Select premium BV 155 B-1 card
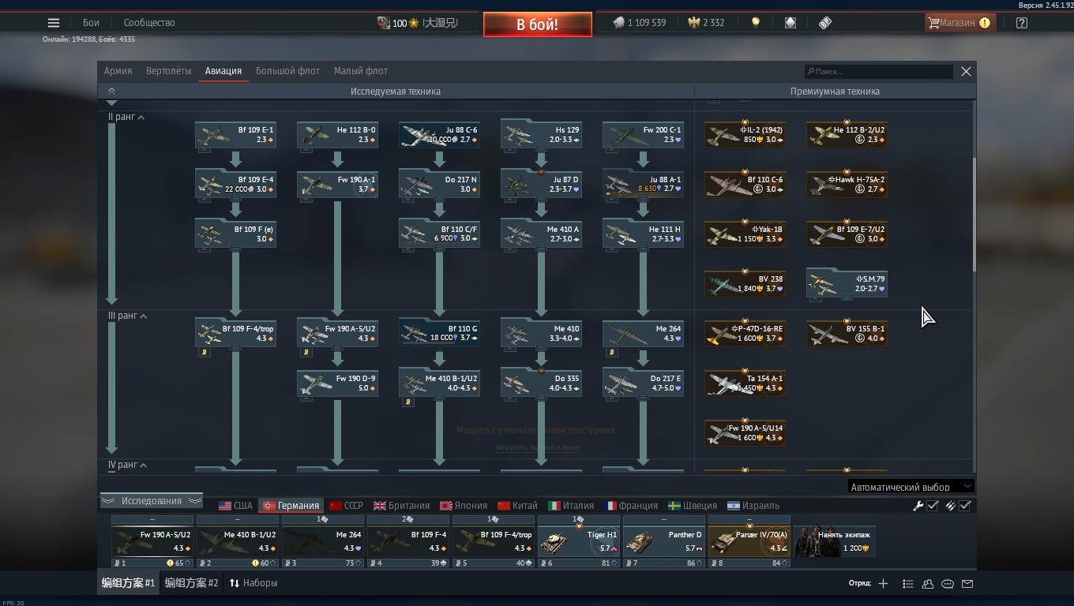This screenshot has width=1074, height=606. 847,334
